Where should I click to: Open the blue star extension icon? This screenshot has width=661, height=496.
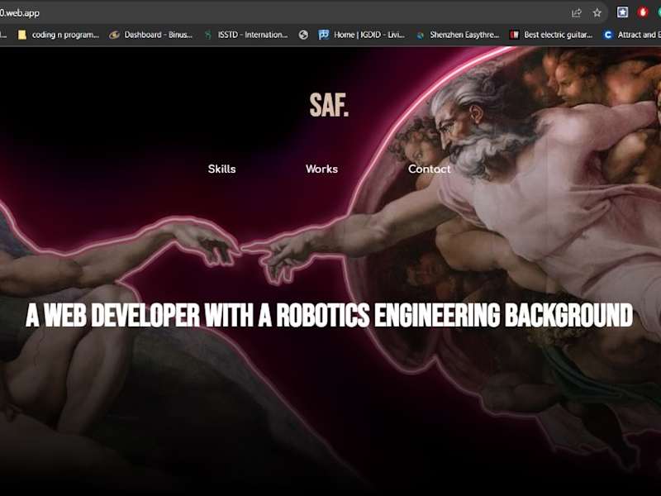click(622, 12)
